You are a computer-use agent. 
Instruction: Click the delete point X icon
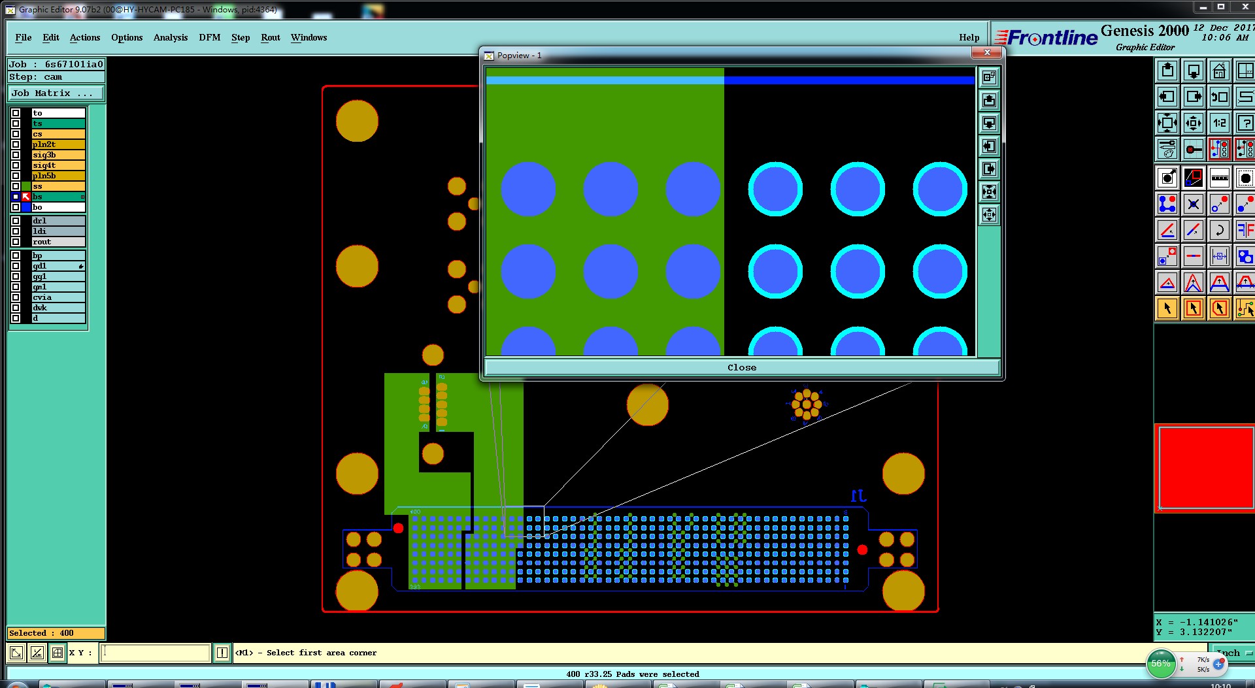pyautogui.click(x=1194, y=204)
